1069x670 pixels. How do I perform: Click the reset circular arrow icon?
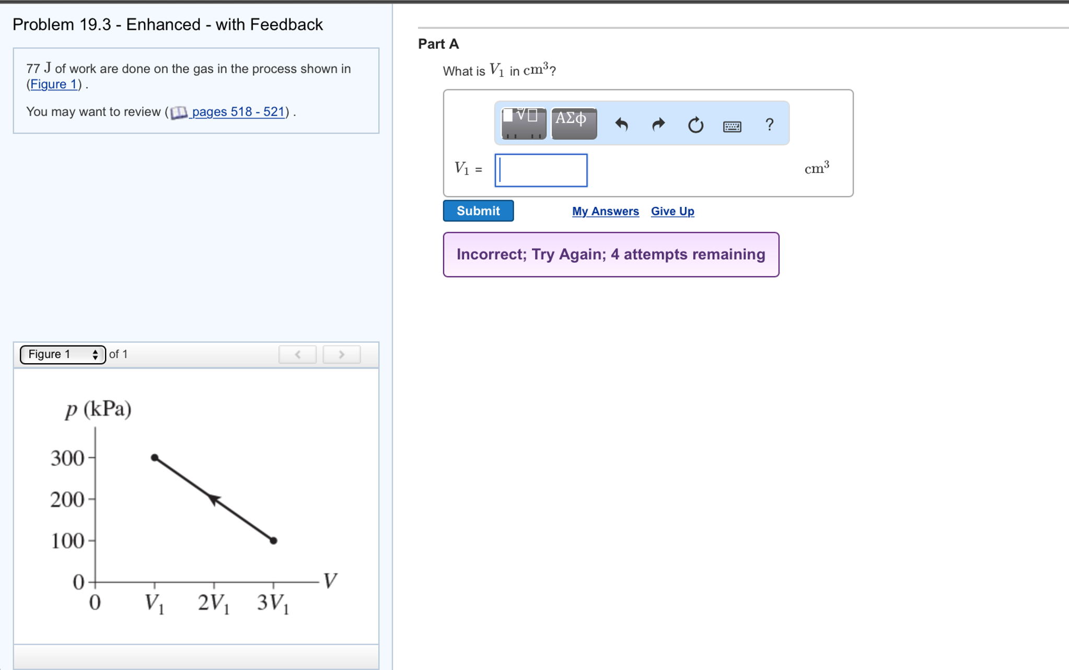pos(695,125)
